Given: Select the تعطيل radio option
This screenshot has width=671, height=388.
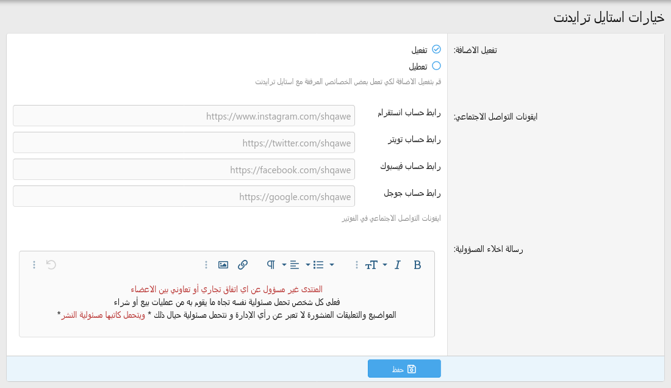Looking at the screenshot, I should click(x=436, y=66).
